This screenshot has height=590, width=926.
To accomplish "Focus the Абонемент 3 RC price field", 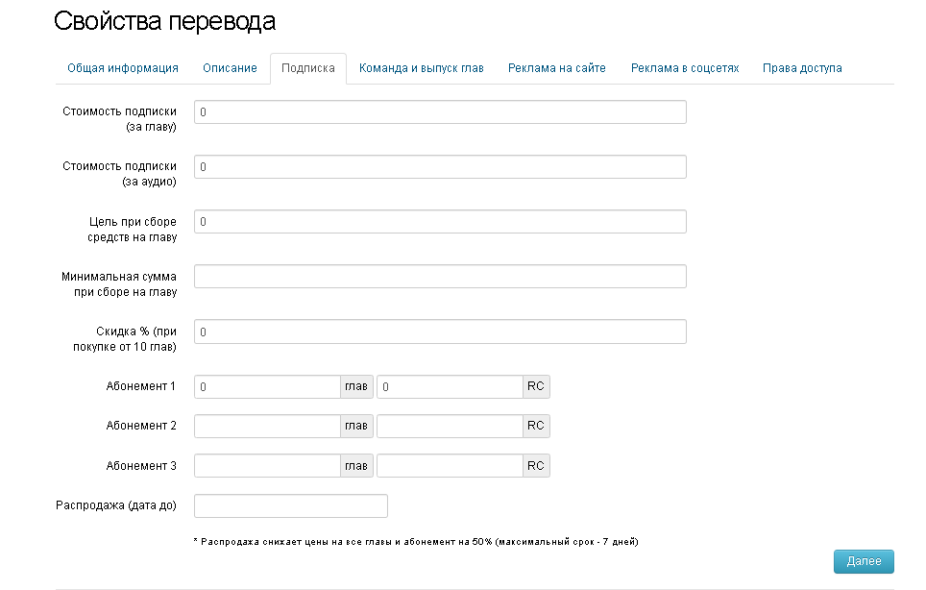I will click(449, 466).
